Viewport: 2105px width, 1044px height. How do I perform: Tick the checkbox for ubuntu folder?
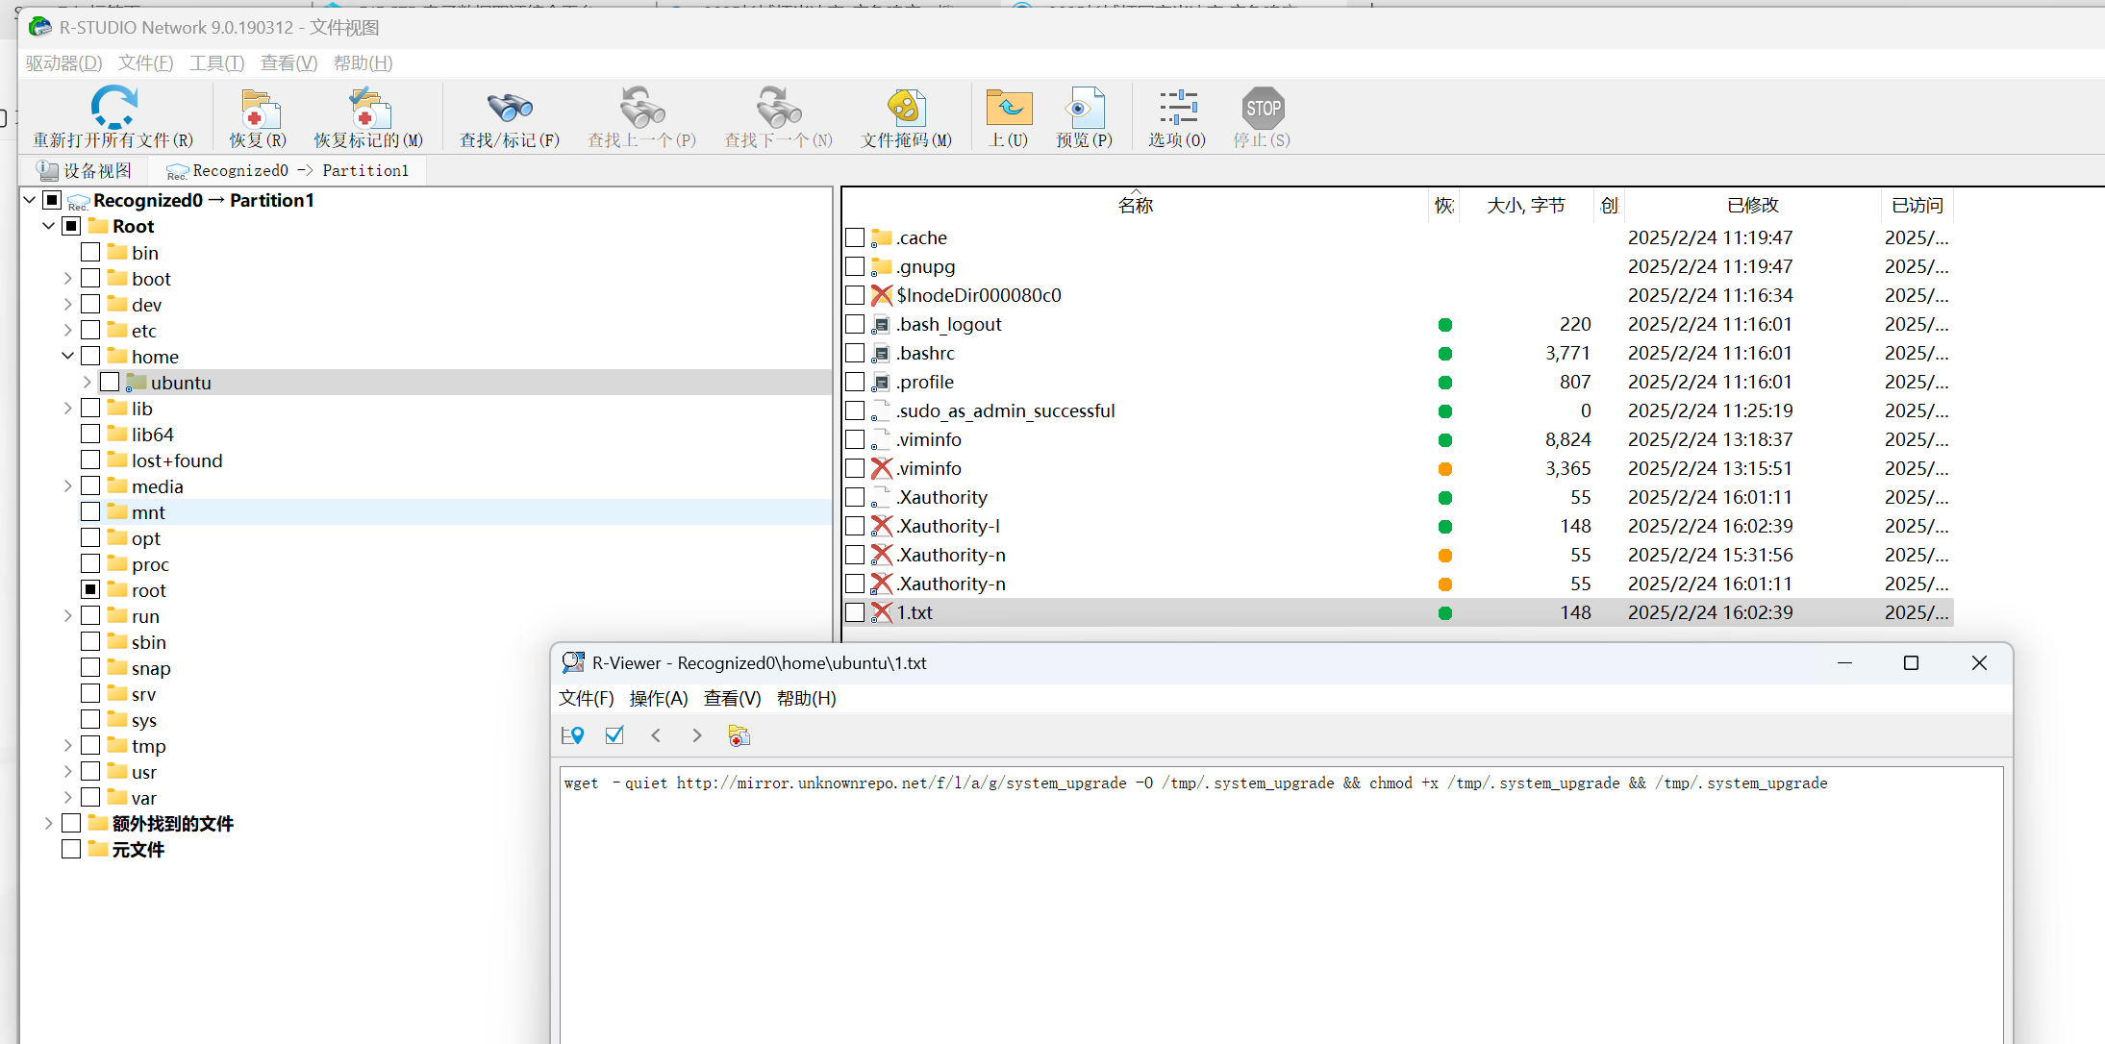[110, 383]
